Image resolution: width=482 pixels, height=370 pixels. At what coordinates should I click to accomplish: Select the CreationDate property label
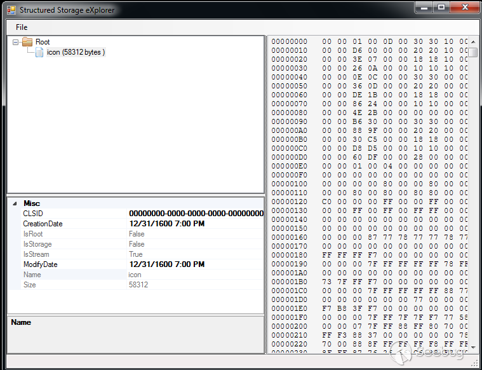[43, 224]
